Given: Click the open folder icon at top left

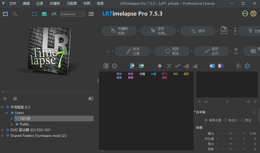Looking at the screenshot, I should click(x=5, y=14).
